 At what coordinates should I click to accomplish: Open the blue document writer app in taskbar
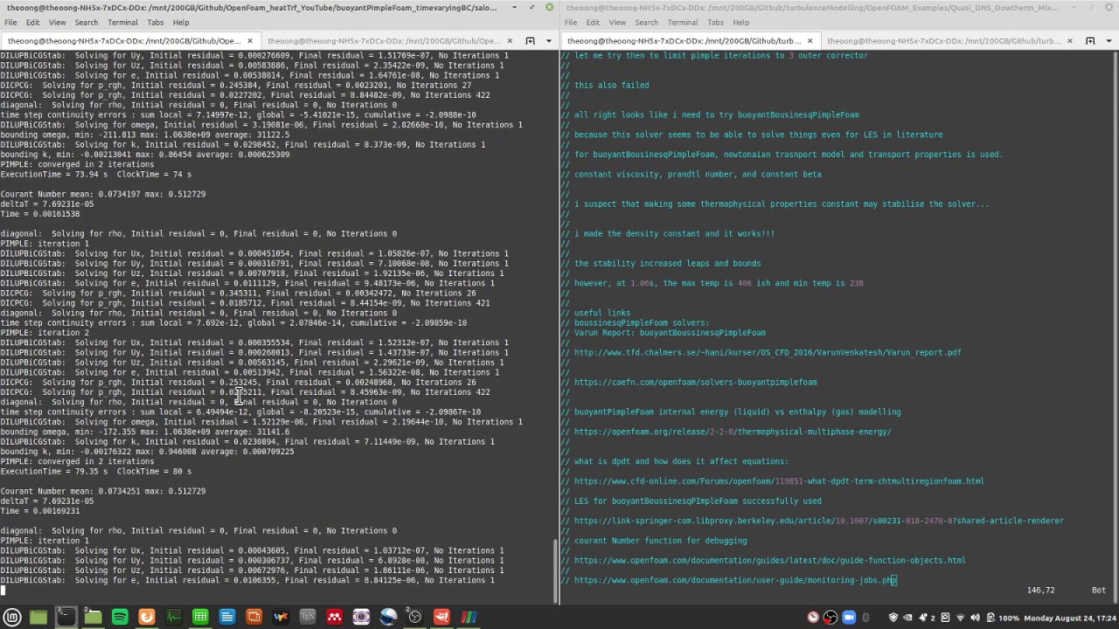pyautogui.click(x=227, y=618)
